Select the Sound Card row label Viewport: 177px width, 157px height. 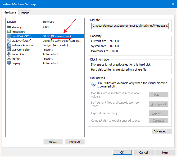pyautogui.click(x=19, y=54)
